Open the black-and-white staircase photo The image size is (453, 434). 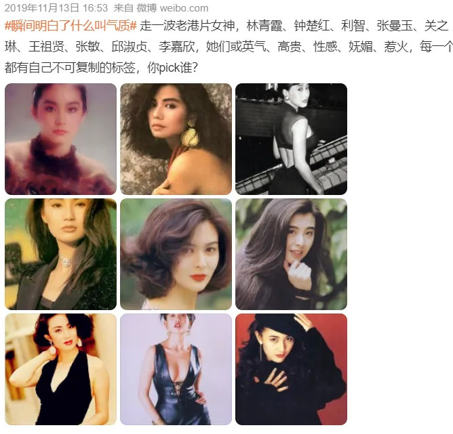point(291,139)
